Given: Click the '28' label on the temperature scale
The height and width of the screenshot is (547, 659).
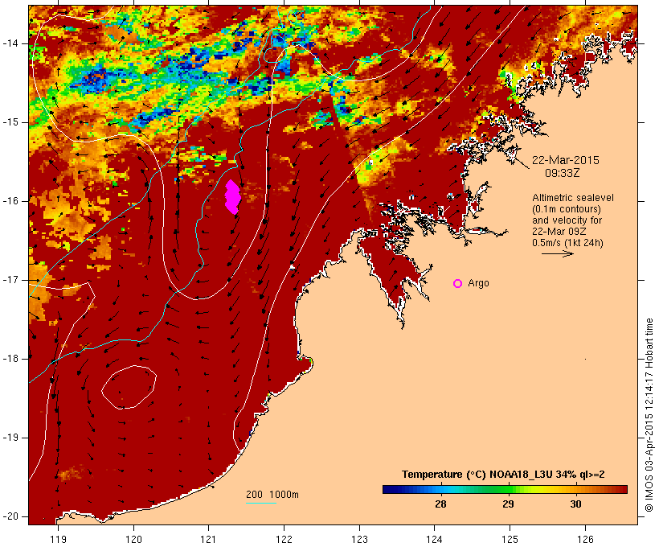Looking at the screenshot, I should 440,504.
